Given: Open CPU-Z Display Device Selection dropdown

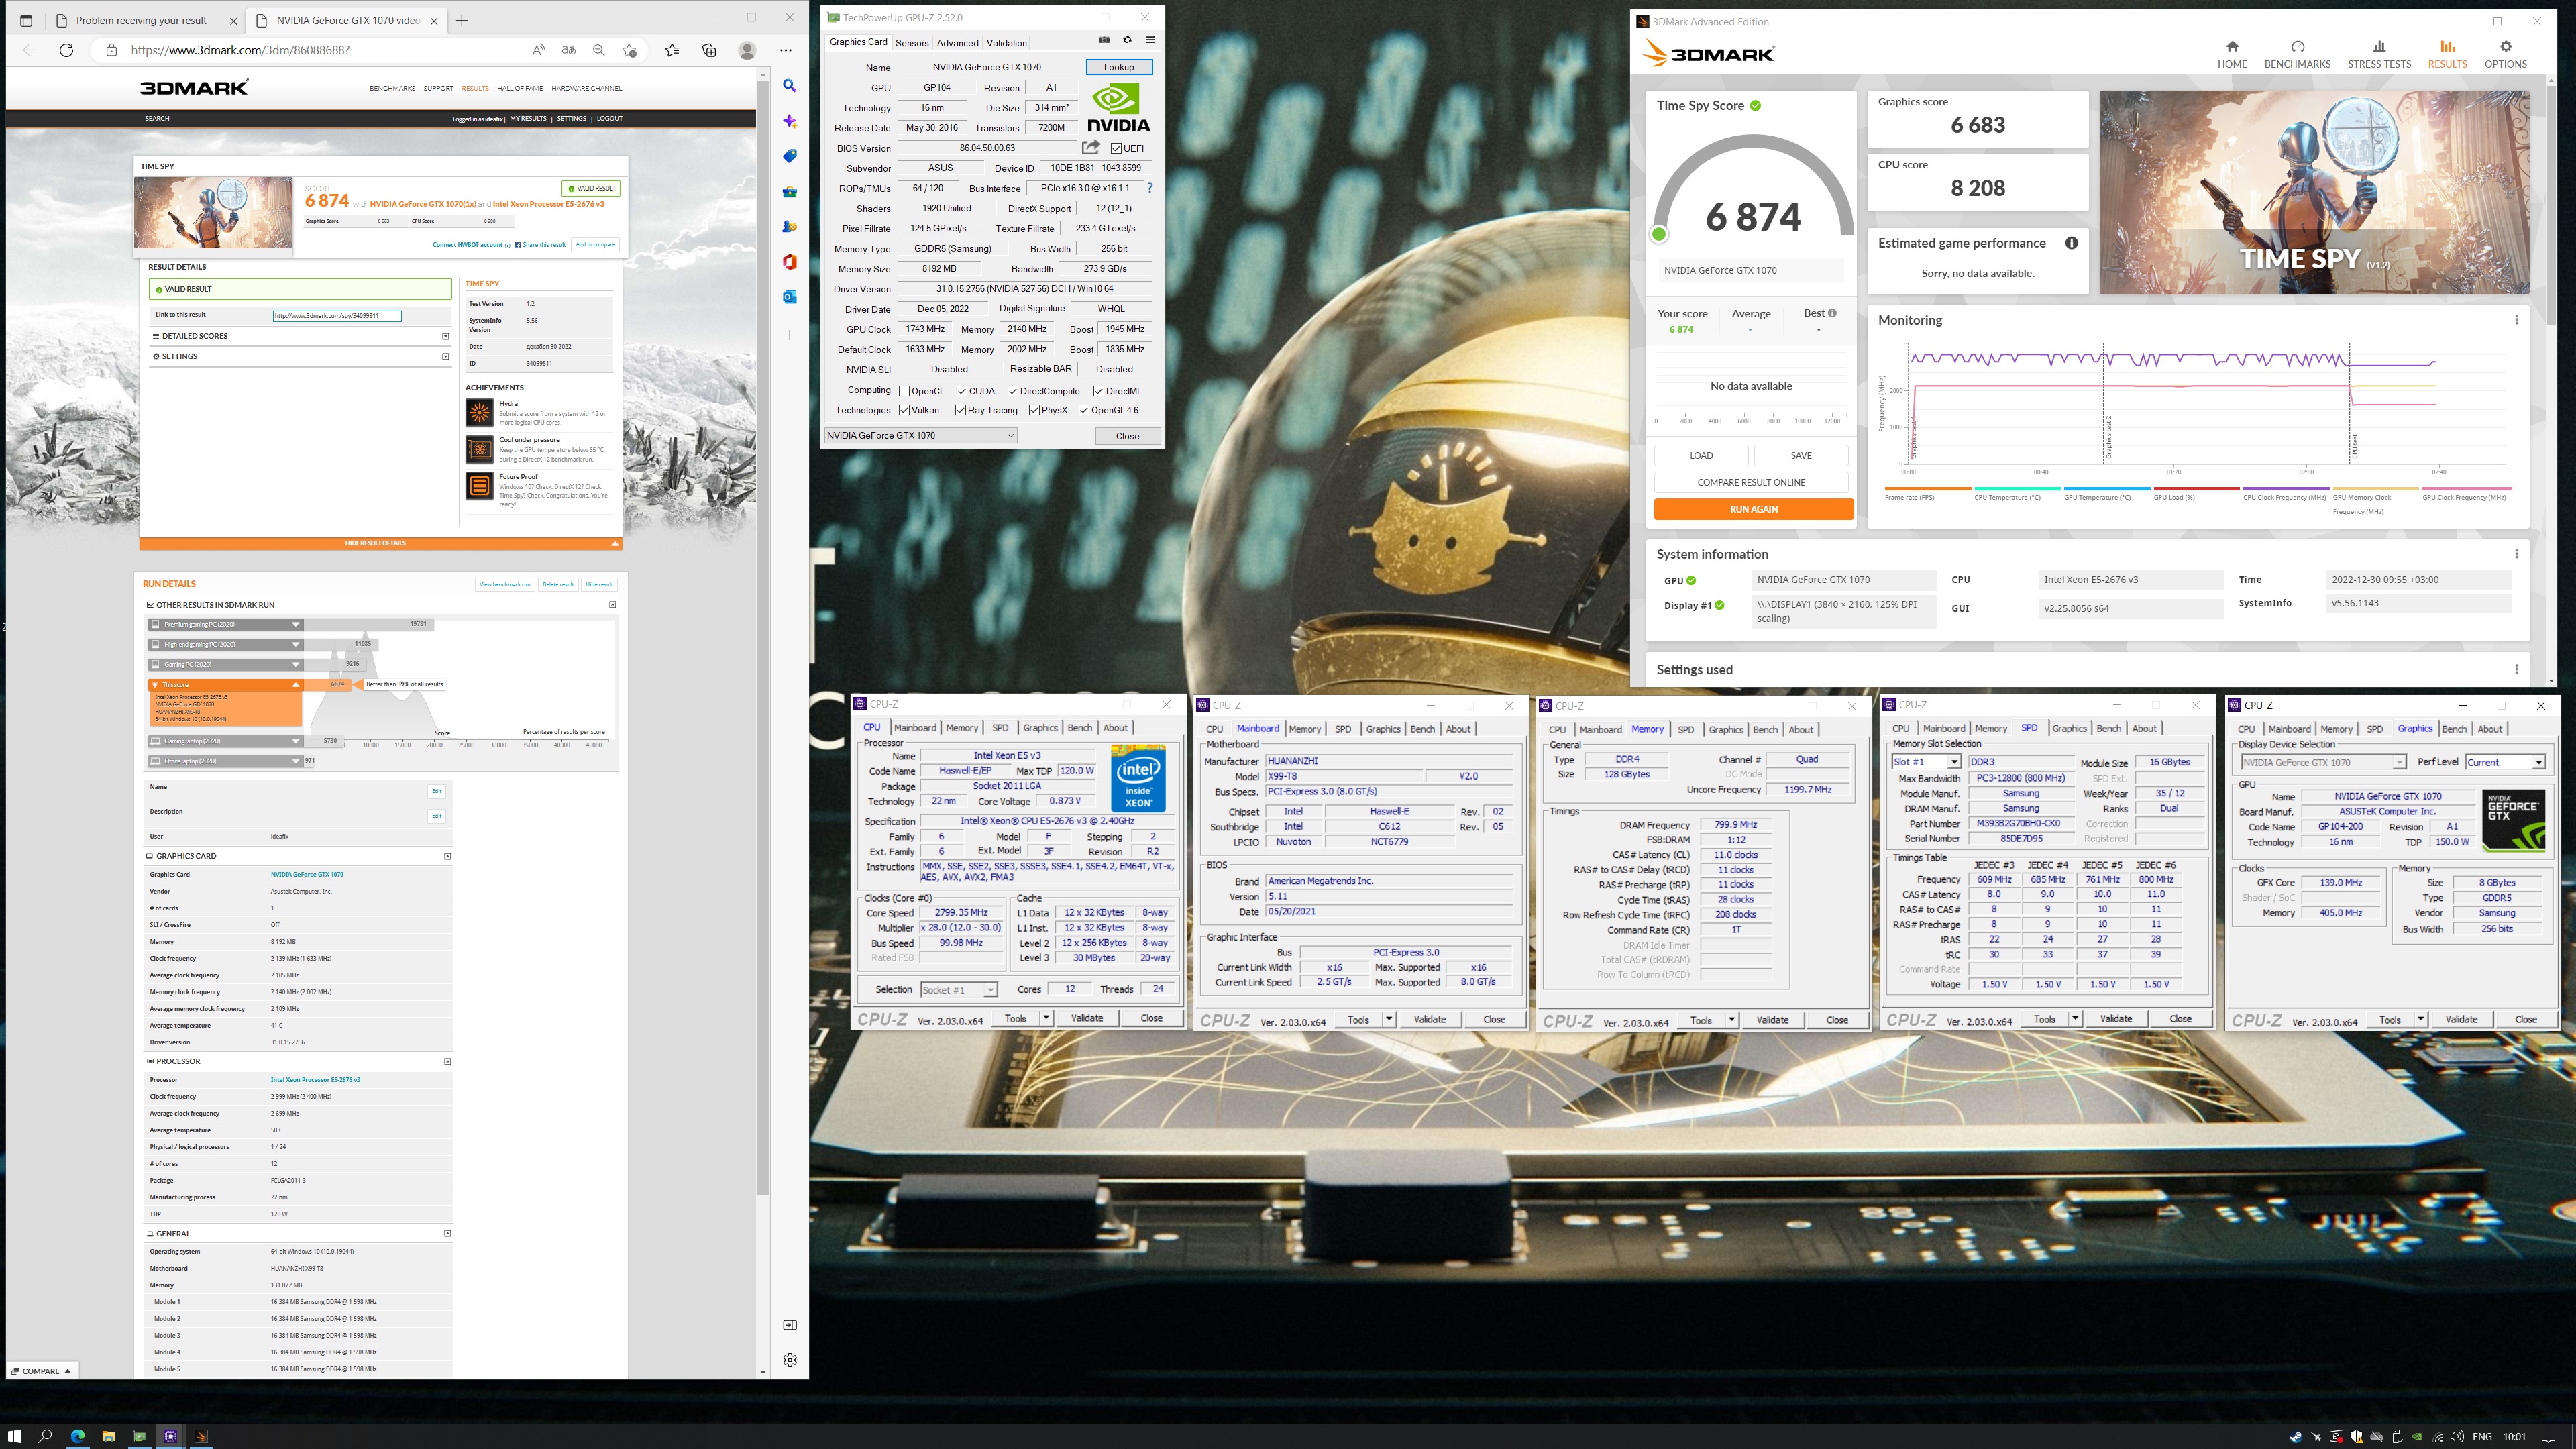Looking at the screenshot, I should (2322, 762).
